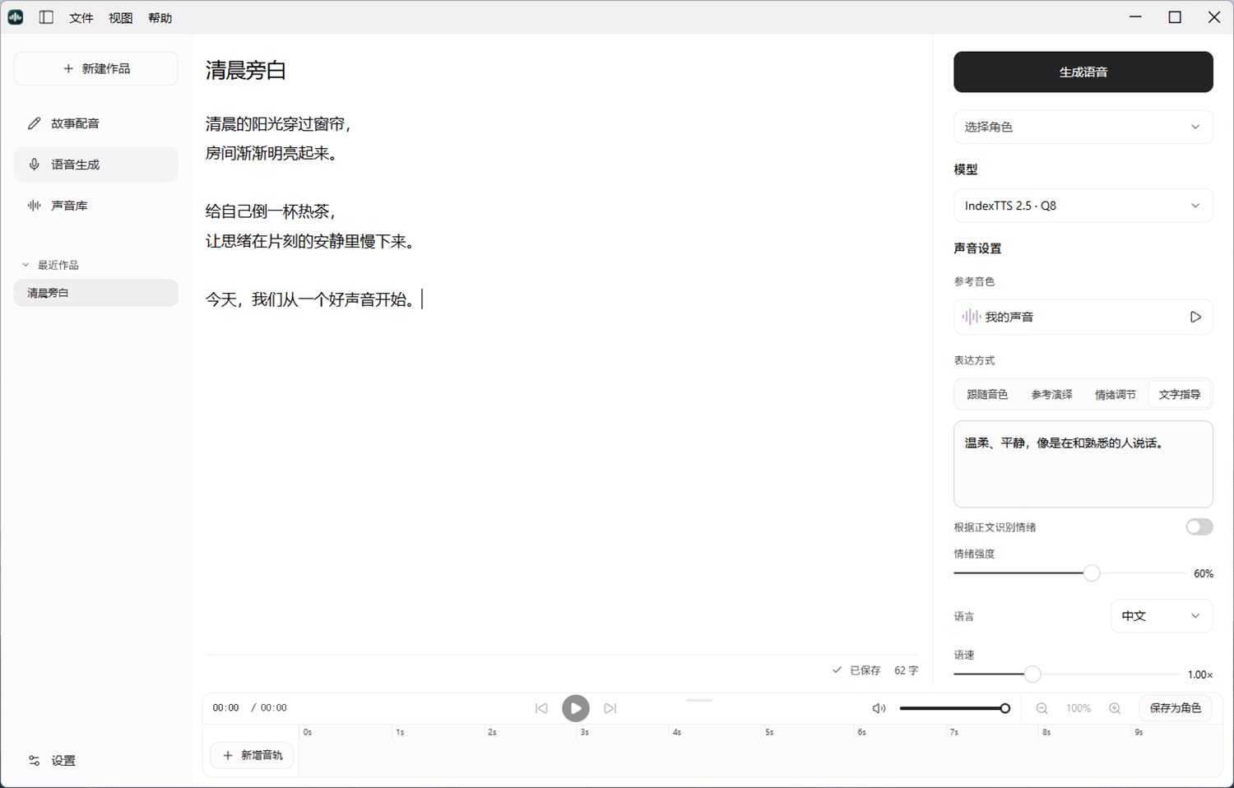Image resolution: width=1234 pixels, height=788 pixels.
Task: Click the 情绪强度 slider handle
Action: coord(1091,573)
